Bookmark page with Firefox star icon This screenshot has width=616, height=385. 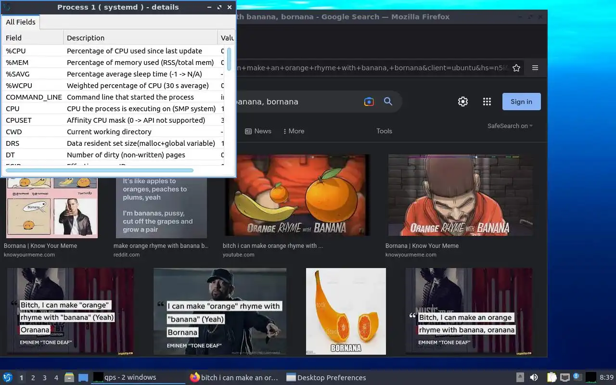point(516,68)
